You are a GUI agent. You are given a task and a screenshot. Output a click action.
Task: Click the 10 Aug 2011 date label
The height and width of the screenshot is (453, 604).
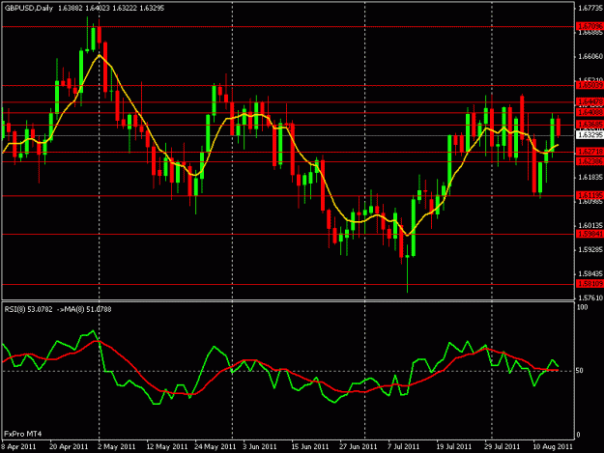click(x=553, y=447)
